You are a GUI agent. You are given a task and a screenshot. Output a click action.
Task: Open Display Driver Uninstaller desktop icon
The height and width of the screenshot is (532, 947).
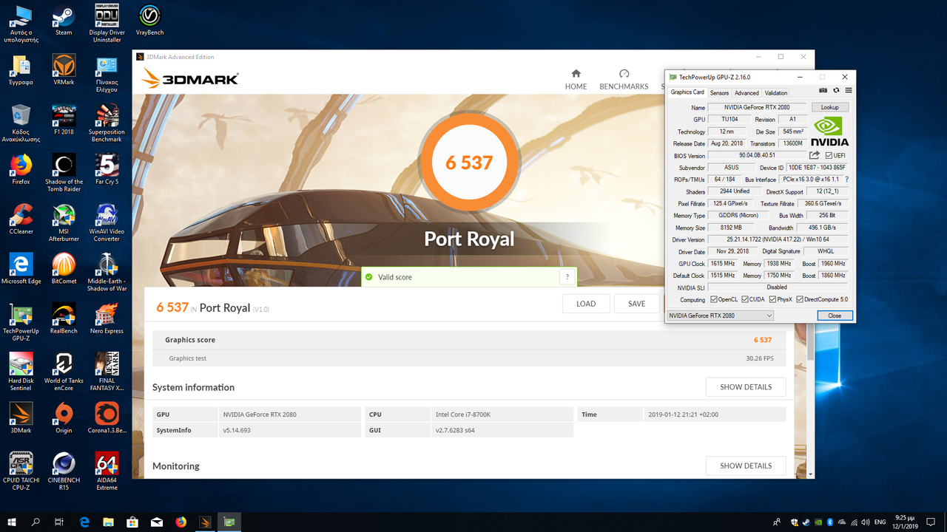point(107,23)
